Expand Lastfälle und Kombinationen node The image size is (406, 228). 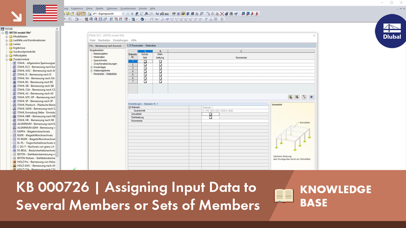(7, 40)
